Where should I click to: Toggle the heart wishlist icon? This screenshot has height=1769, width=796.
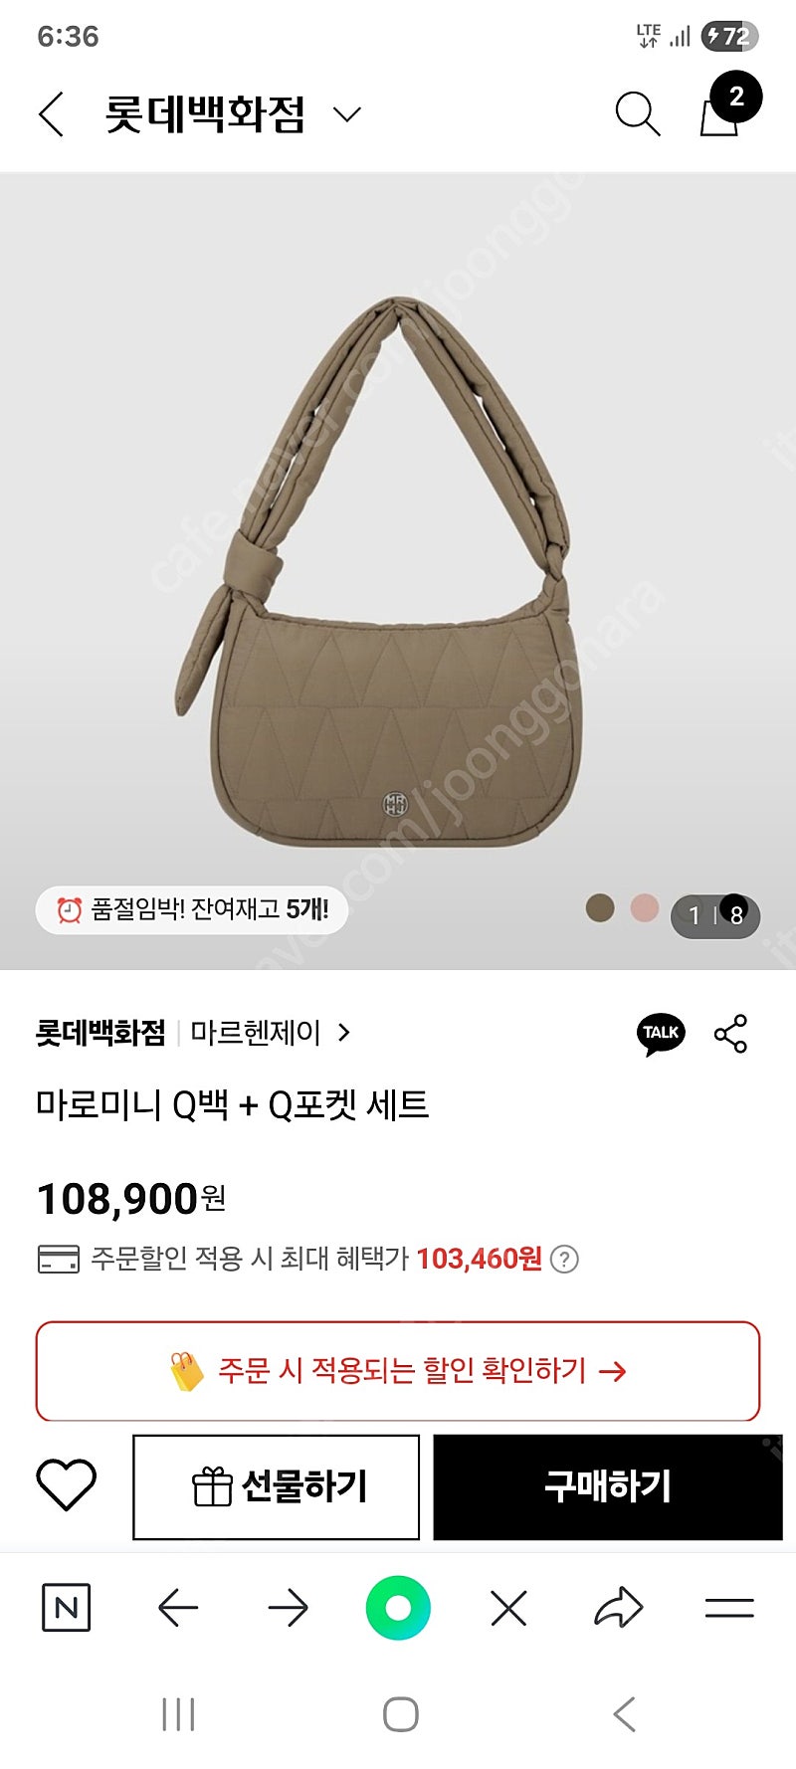(x=67, y=1485)
